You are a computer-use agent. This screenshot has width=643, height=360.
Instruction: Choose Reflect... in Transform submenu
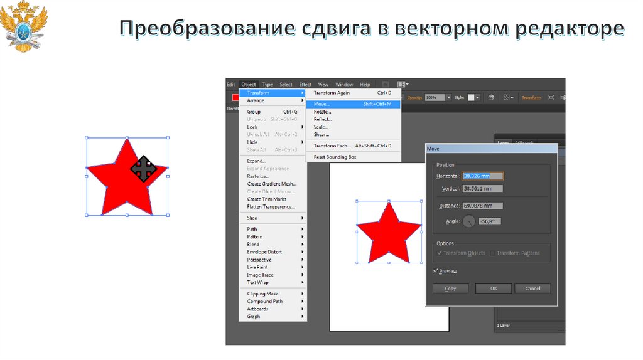[353, 119]
